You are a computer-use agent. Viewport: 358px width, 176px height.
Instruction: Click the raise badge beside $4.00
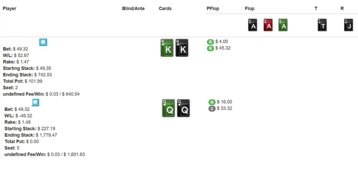[210, 42]
